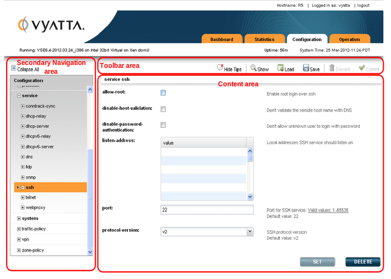This screenshot has height=279, width=391.
Task: Go to the Operation tab
Action: (x=349, y=39)
